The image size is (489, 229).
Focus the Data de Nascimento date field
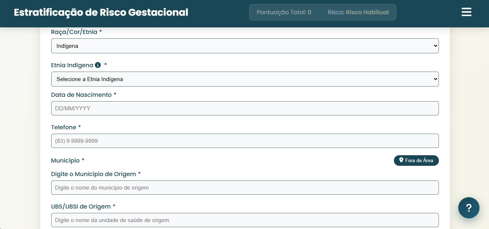coord(245,108)
